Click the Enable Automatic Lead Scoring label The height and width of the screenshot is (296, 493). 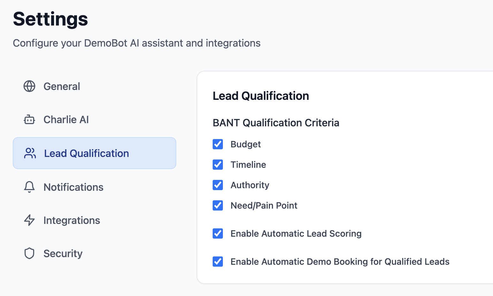point(296,233)
